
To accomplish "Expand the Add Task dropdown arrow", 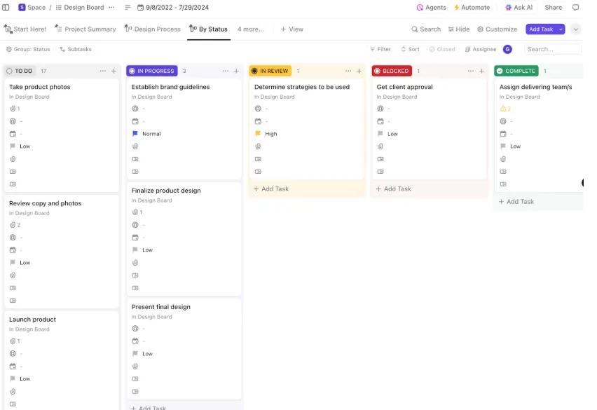I will pyautogui.click(x=561, y=29).
